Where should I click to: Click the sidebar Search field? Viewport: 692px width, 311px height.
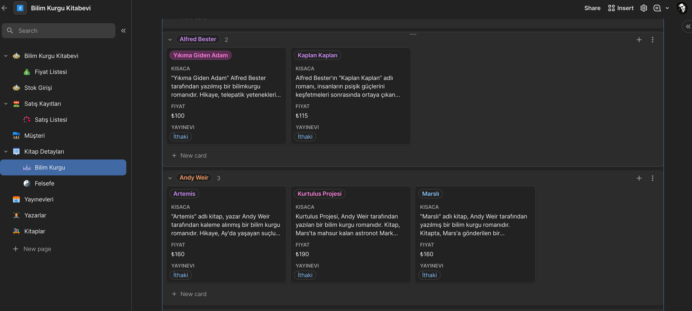tap(59, 31)
